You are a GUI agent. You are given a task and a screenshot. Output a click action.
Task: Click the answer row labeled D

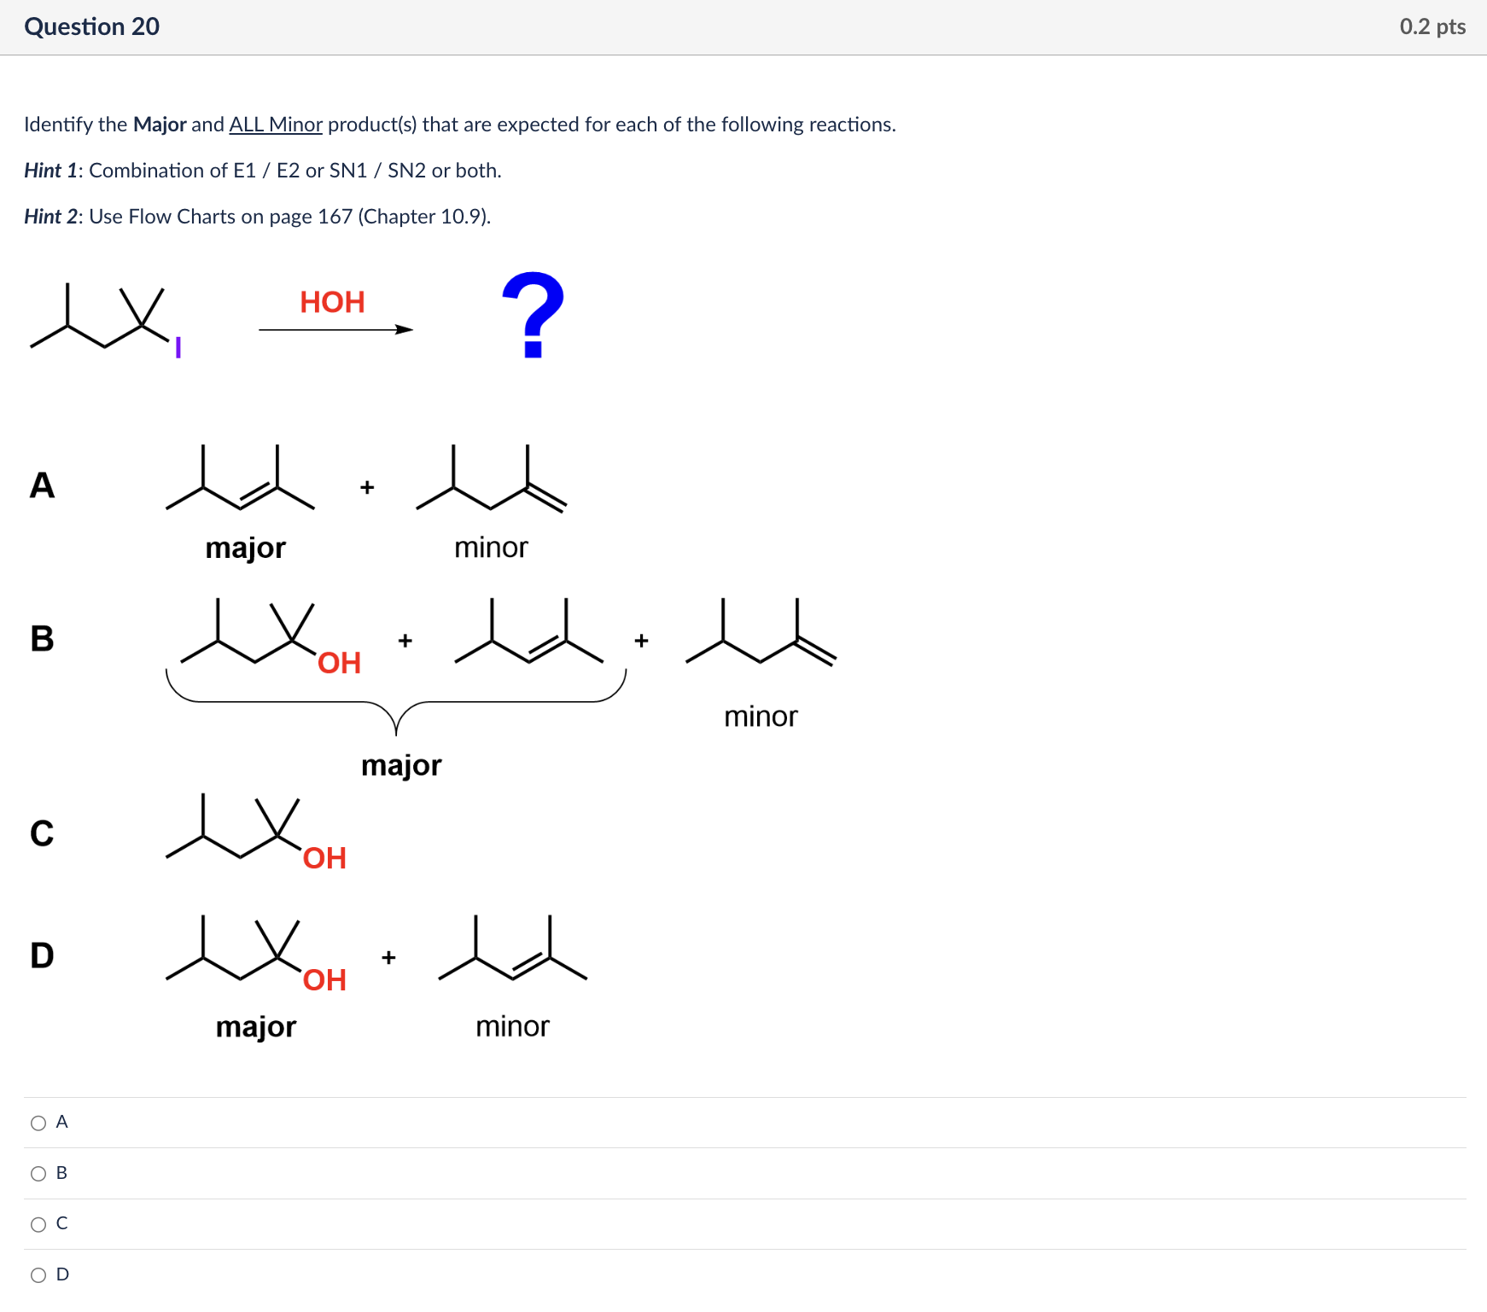(61, 1274)
